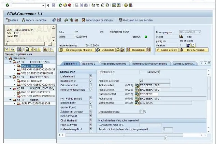The image size is (216, 144).
Task: Toggle the Biozid-Produkt indicator field
Action: click(91, 116)
